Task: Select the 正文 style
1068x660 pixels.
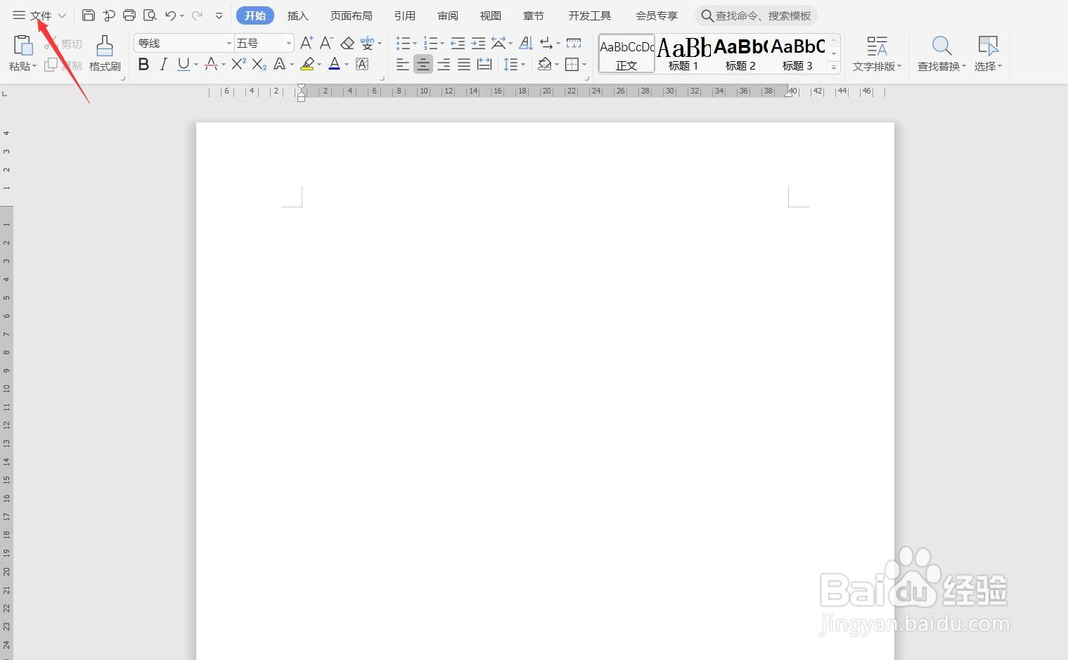Action: [626, 53]
